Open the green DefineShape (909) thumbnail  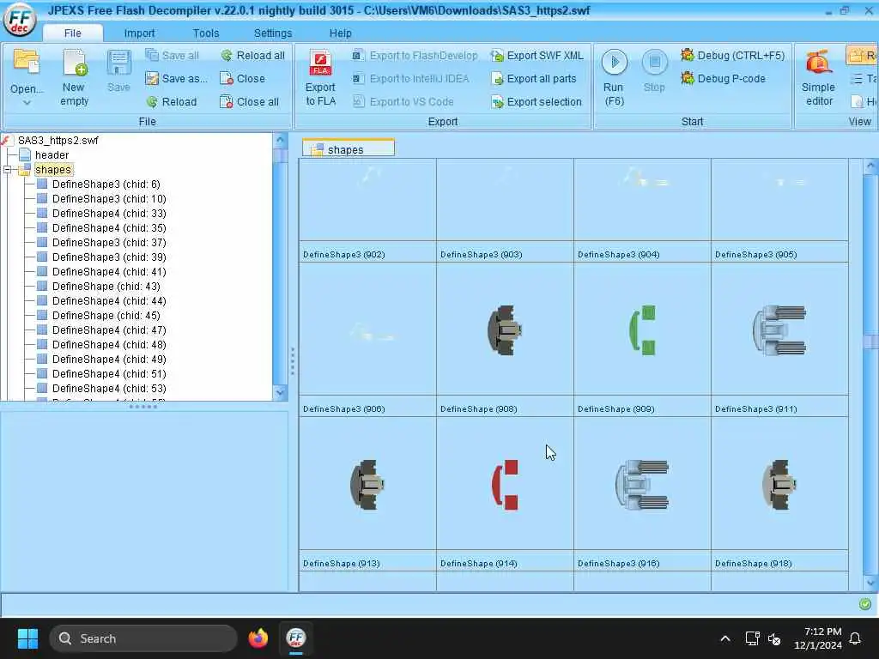(x=642, y=329)
